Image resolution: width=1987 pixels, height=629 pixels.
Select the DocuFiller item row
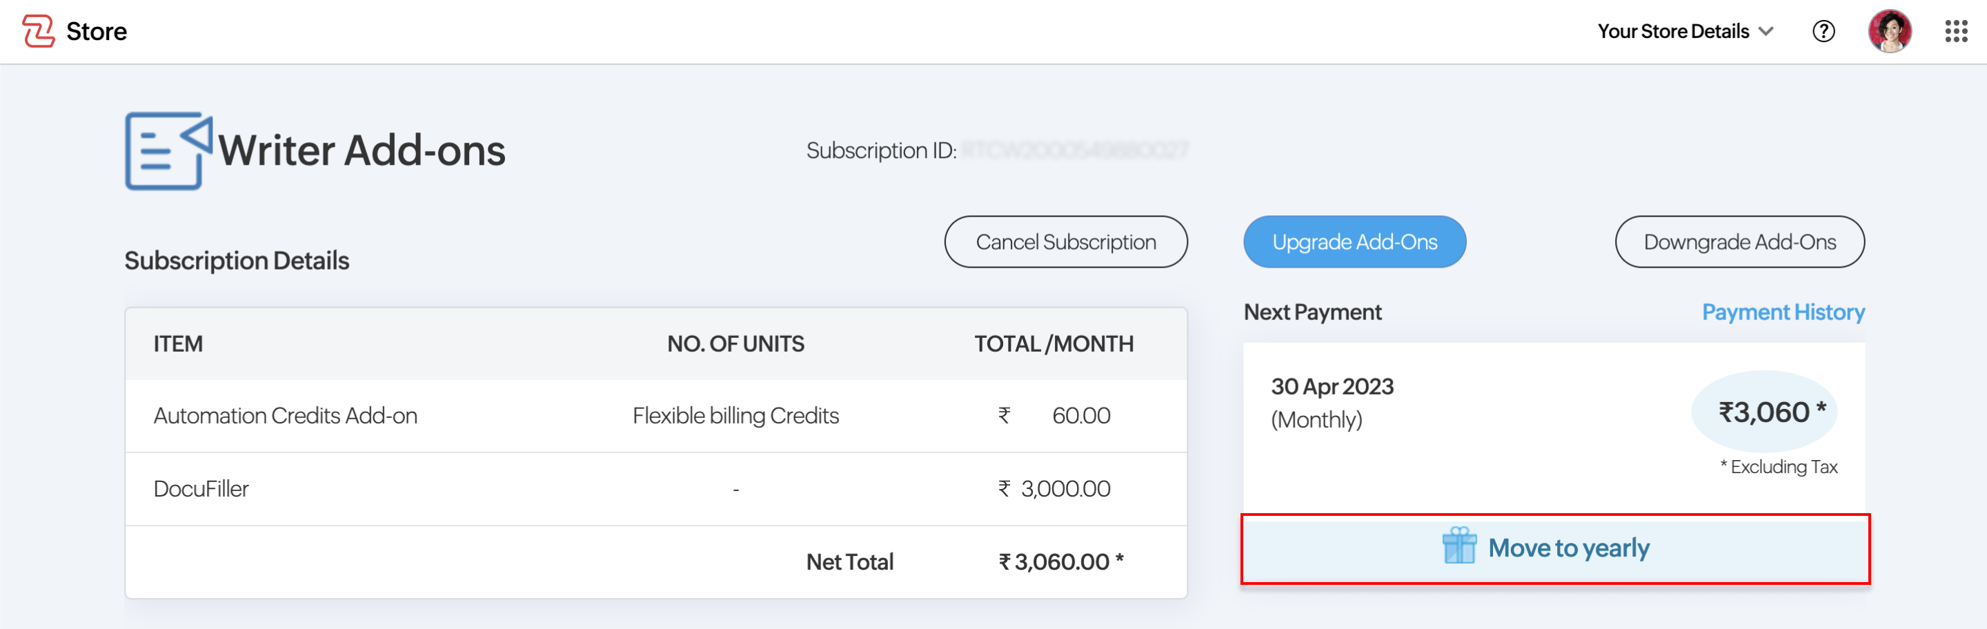[x=655, y=490]
